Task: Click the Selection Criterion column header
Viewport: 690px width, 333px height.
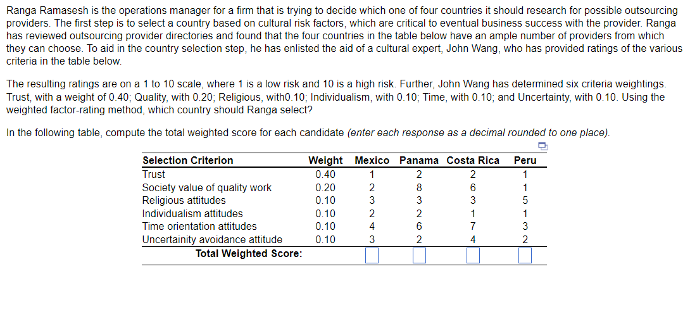Action: pyautogui.click(x=188, y=161)
